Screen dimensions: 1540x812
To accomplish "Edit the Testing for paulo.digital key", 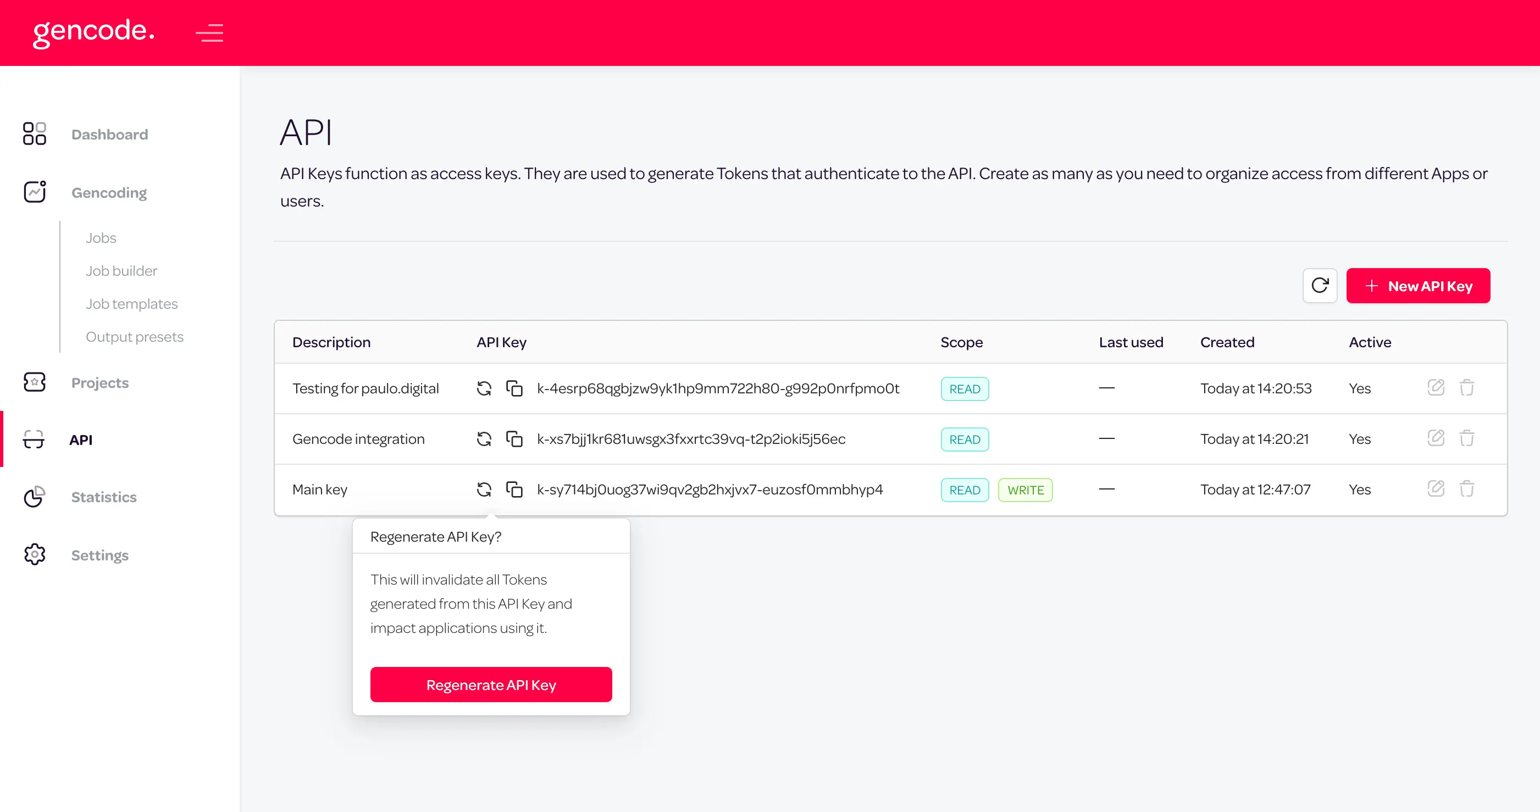I will tap(1436, 388).
